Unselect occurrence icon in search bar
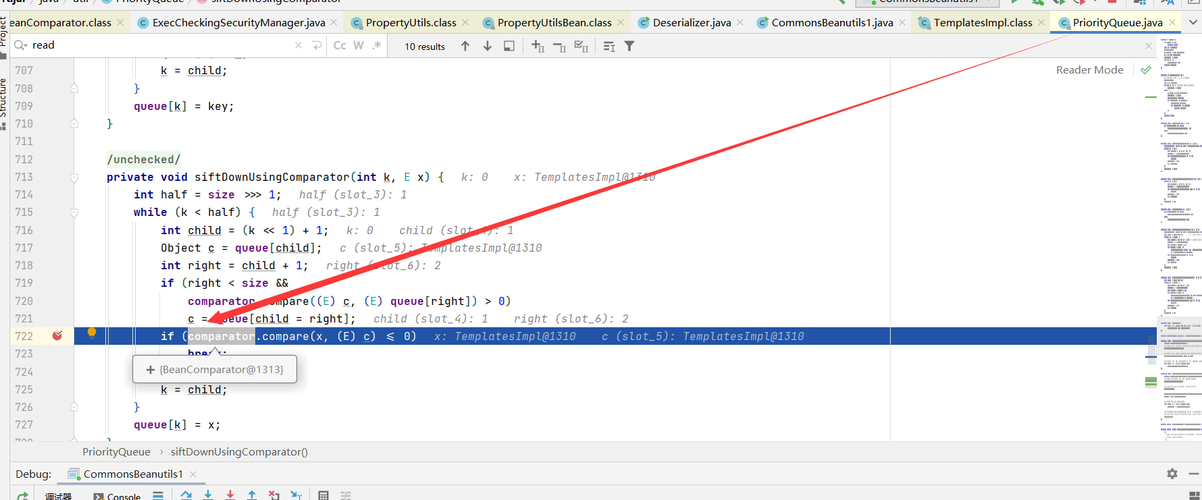 click(560, 46)
